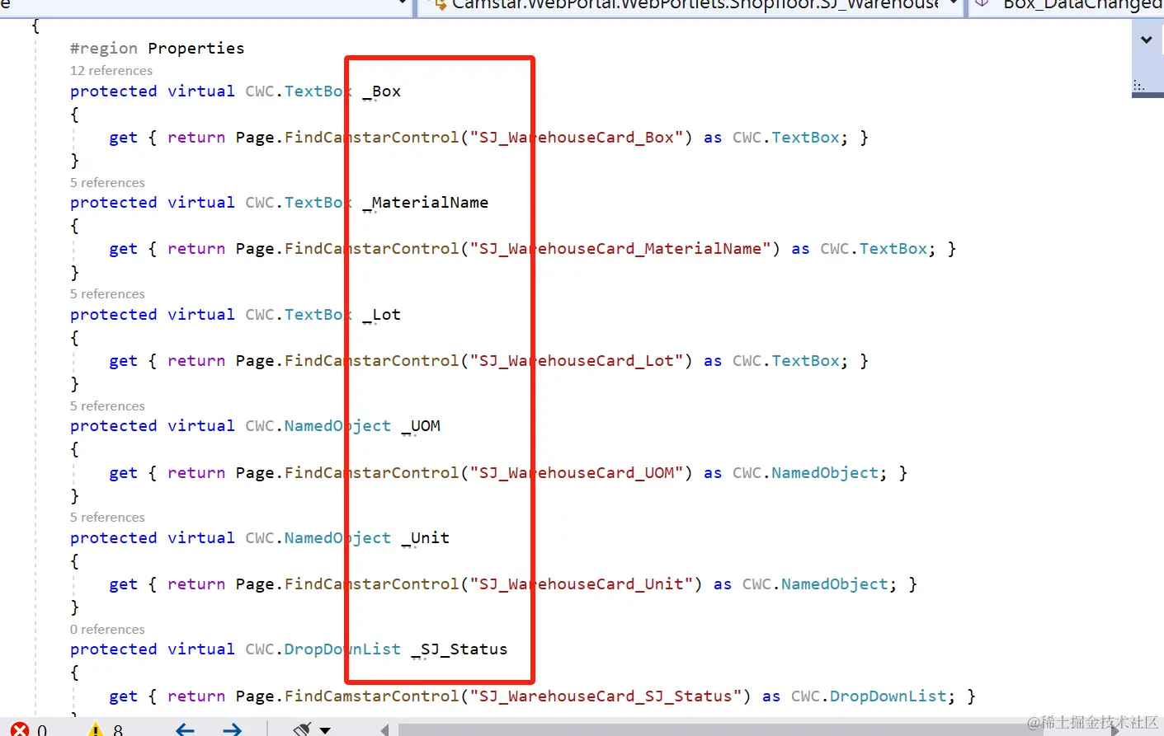Click the #region Properties line
1164x736 pixels.
coord(157,48)
